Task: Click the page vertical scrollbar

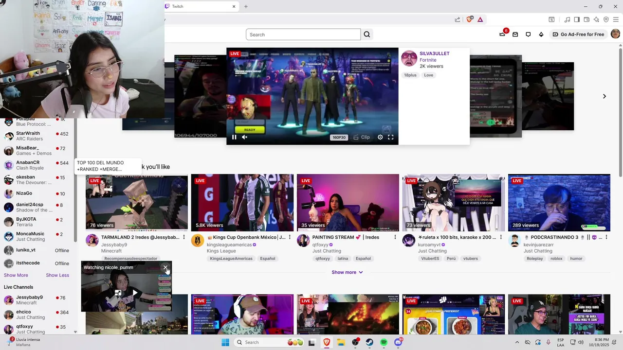Action: (x=621, y=112)
